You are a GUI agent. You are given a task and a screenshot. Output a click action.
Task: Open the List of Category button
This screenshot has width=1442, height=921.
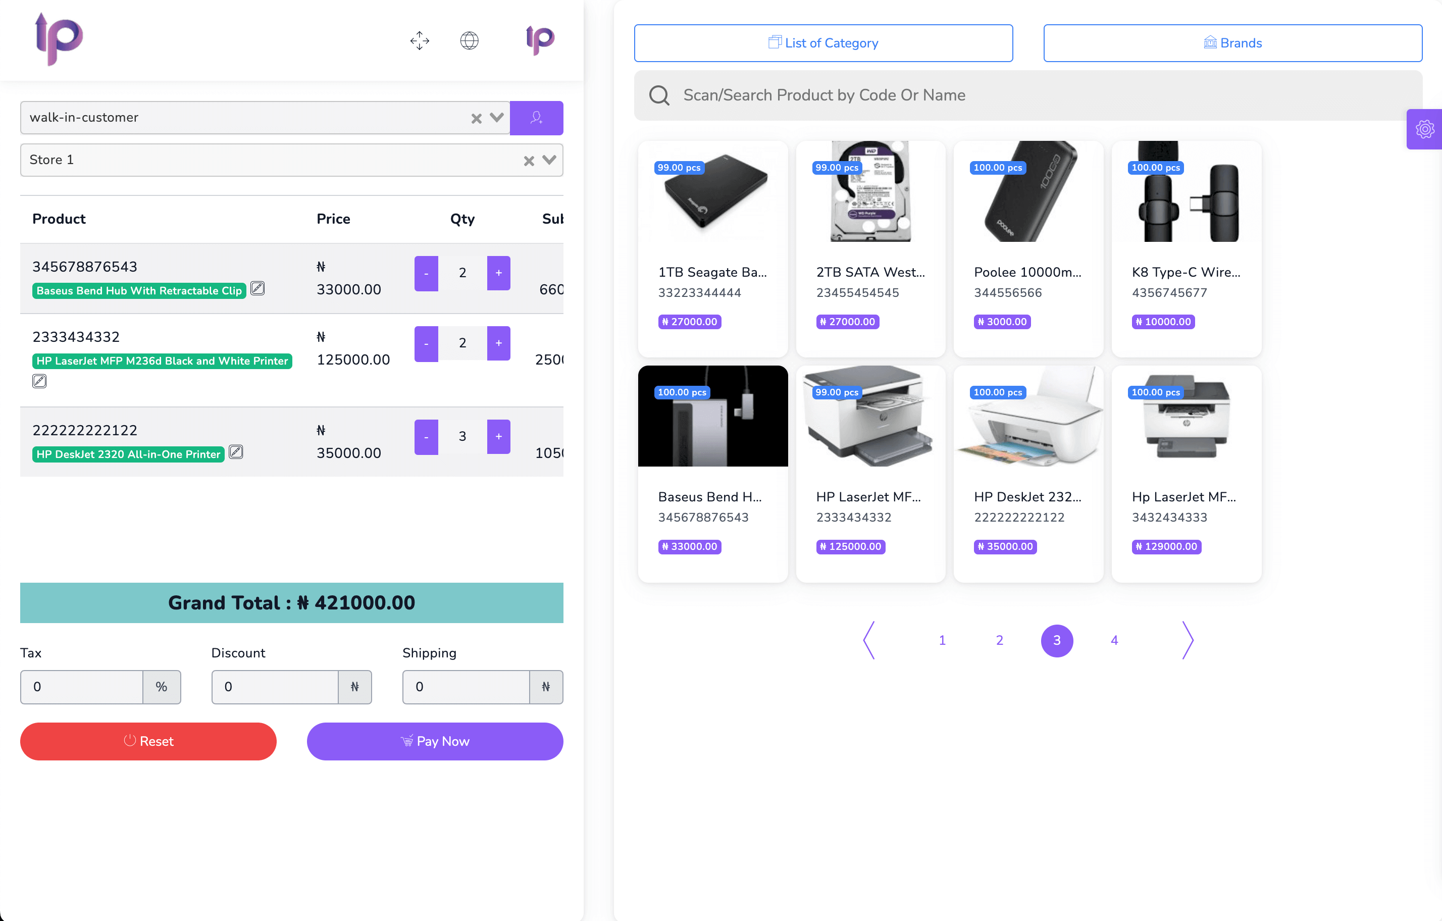(x=823, y=43)
